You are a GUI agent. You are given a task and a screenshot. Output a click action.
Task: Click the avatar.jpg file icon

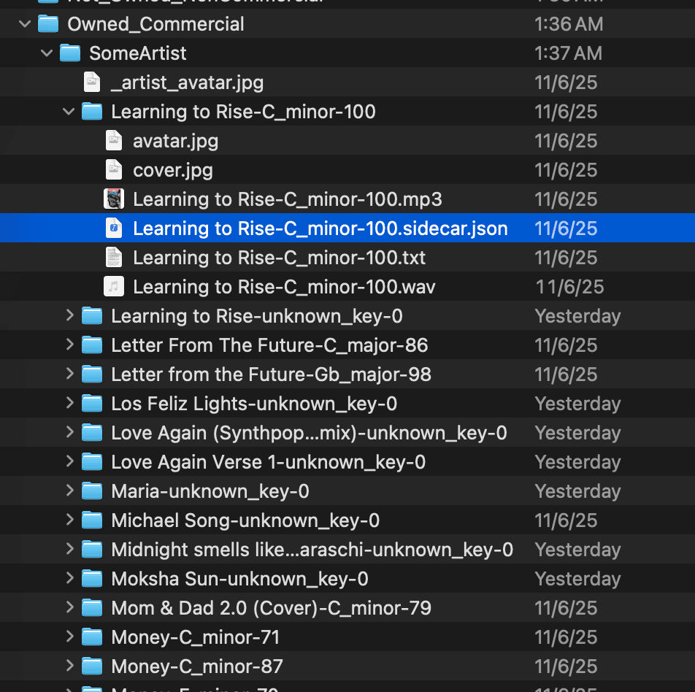(x=113, y=141)
